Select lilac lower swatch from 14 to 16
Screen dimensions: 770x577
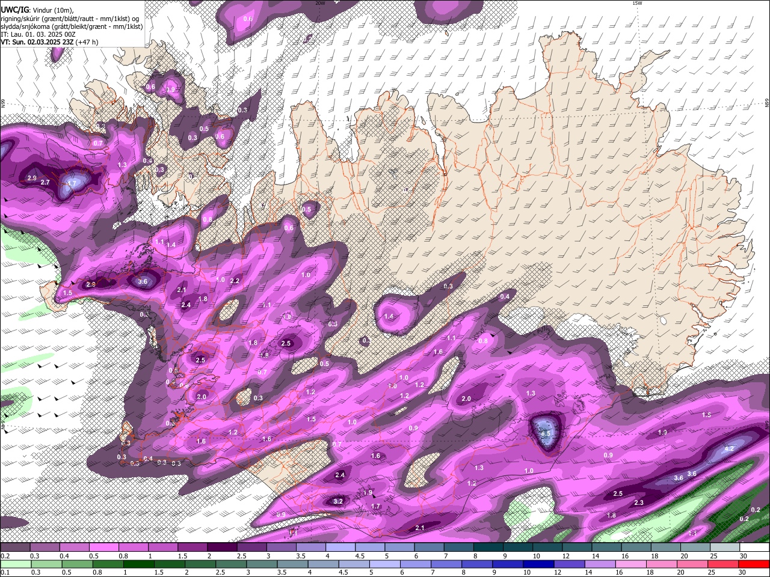(599, 564)
